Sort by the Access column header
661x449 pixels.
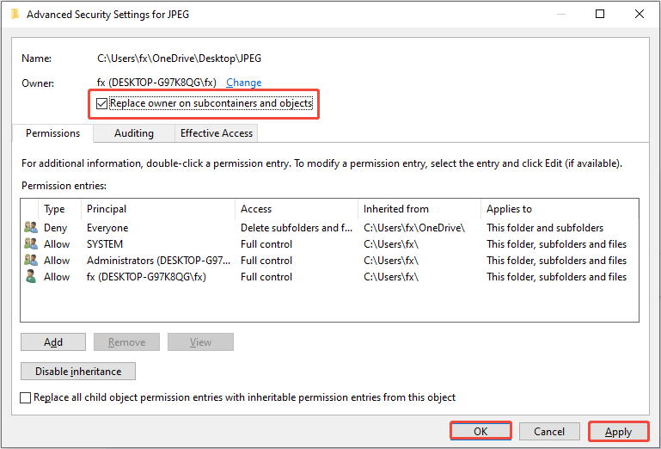click(x=297, y=209)
